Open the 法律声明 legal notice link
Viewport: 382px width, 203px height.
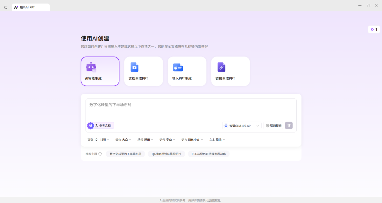(214, 200)
